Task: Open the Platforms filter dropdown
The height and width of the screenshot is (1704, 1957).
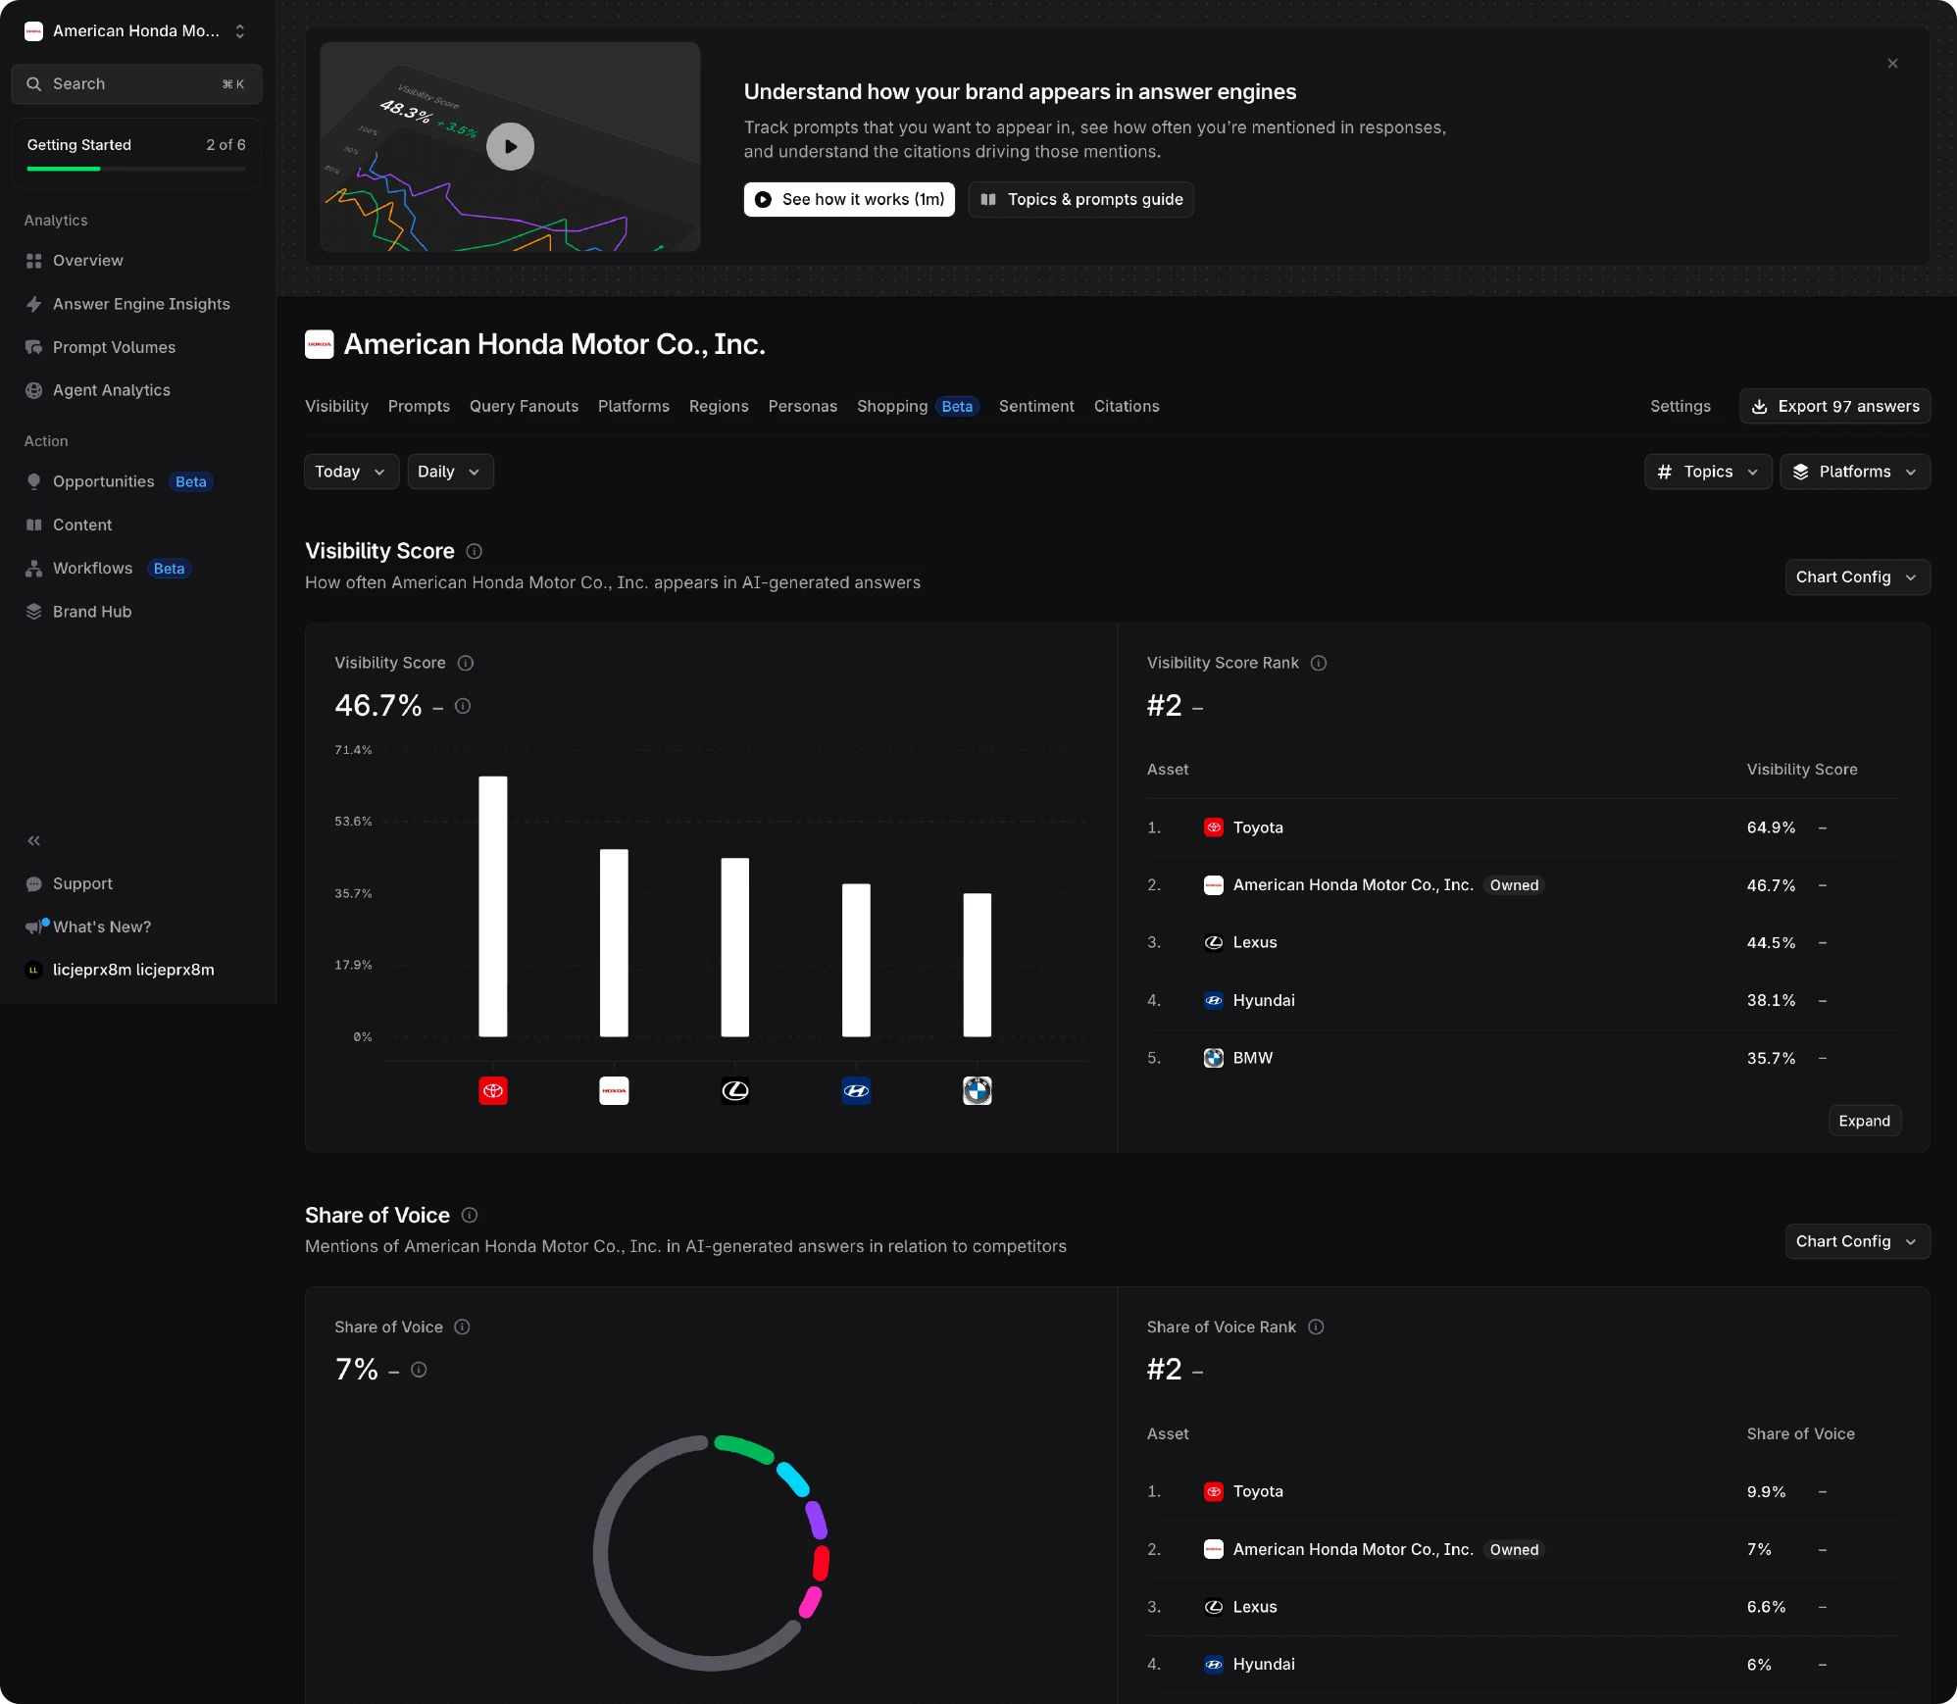Action: [x=1855, y=472]
